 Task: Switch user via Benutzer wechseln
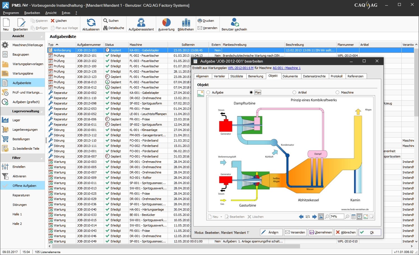[x=234, y=24]
